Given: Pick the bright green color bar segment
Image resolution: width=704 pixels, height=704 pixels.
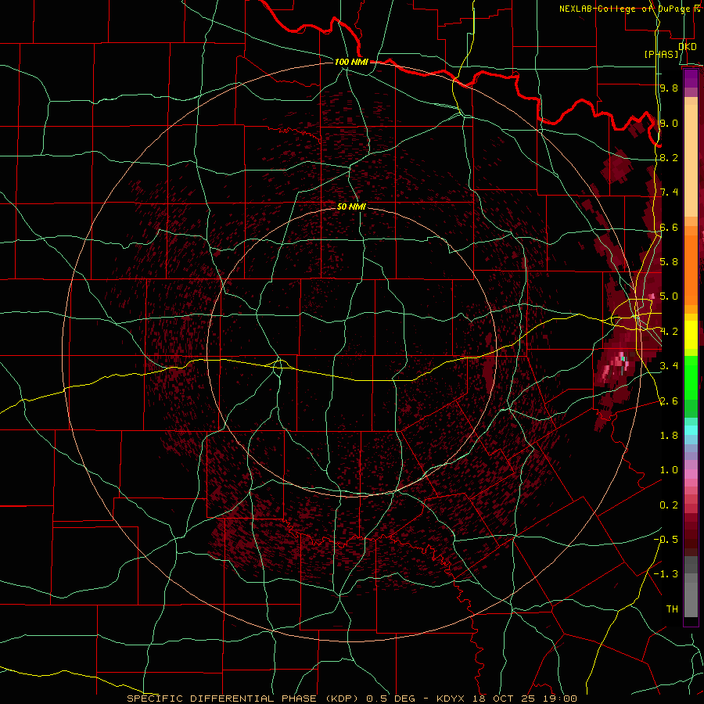Looking at the screenshot, I should 691,377.
